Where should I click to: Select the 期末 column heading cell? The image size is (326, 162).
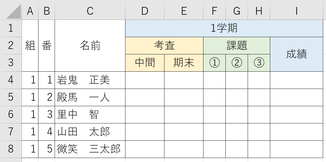point(184,63)
